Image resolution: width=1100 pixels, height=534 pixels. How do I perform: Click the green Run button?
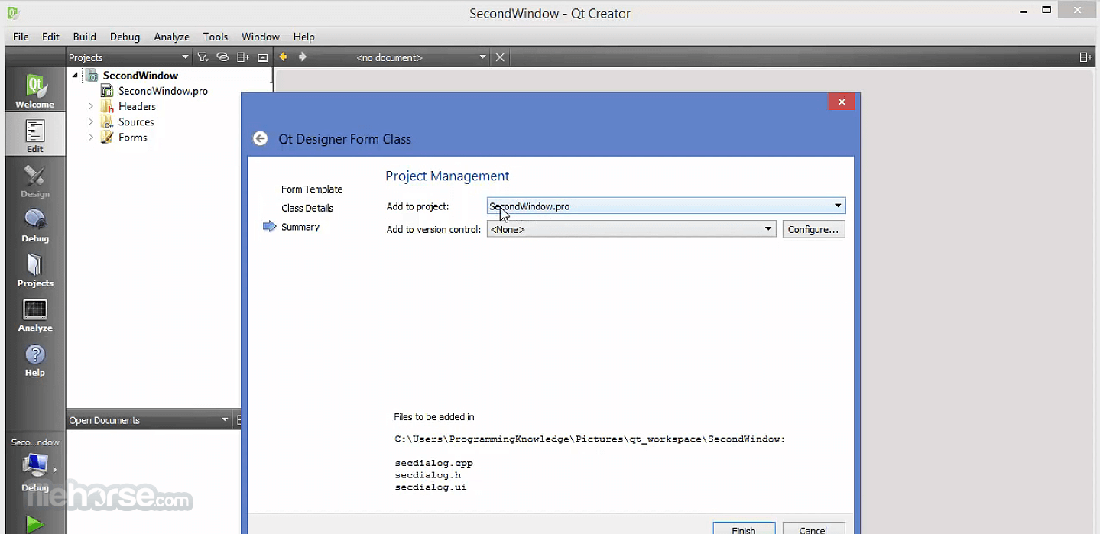(34, 524)
